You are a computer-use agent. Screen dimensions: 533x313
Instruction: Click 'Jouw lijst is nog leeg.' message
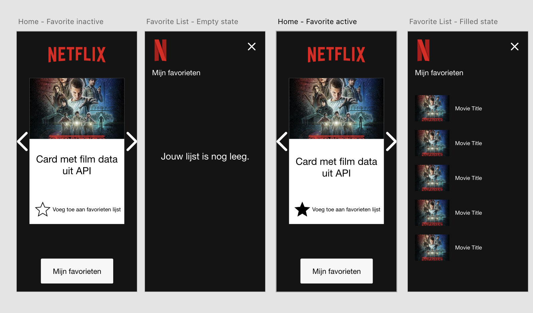(205, 156)
